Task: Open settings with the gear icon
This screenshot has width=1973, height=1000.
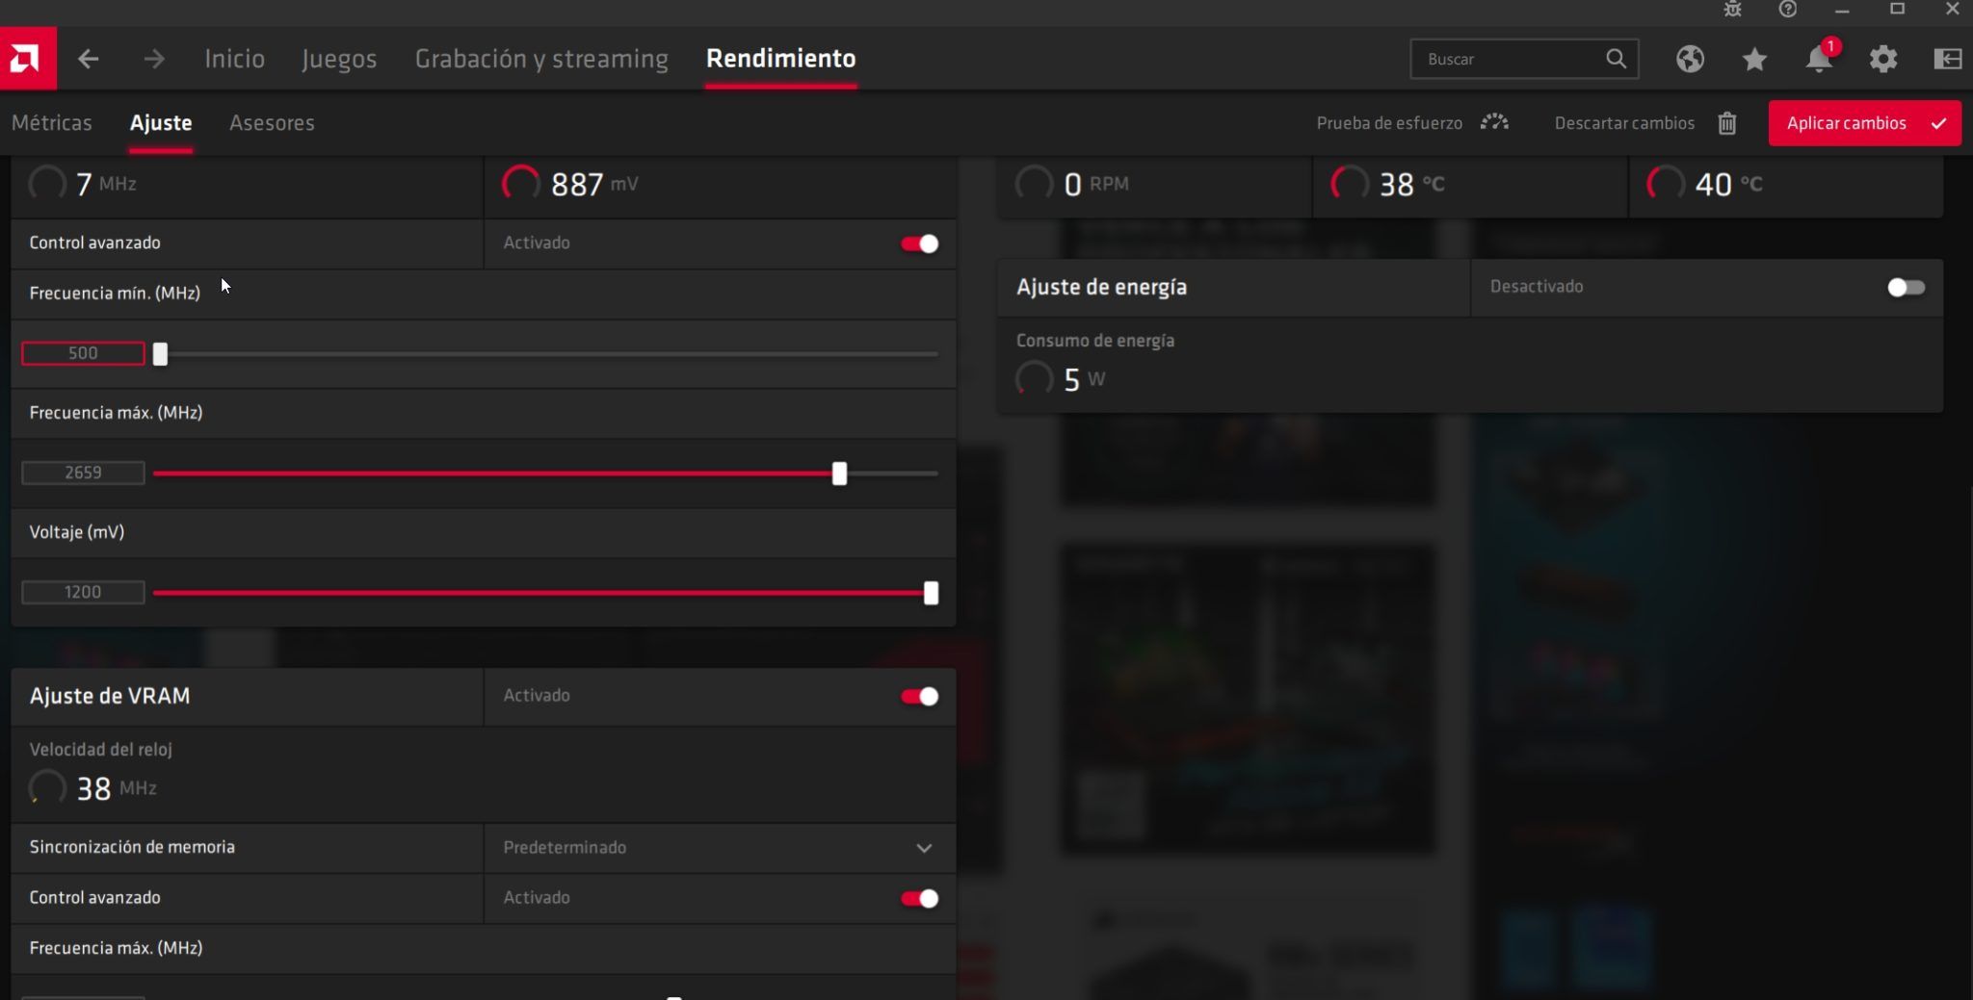Action: pyautogui.click(x=1882, y=59)
